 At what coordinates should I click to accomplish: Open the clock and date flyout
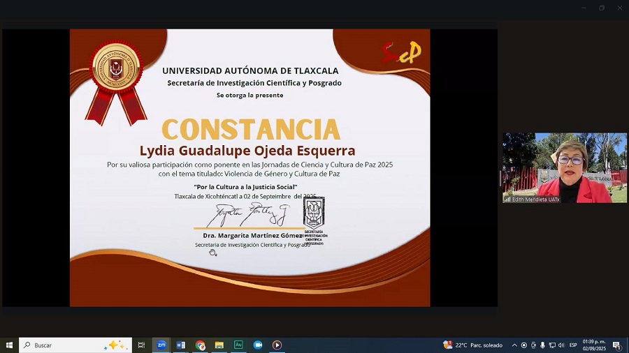[594, 345]
